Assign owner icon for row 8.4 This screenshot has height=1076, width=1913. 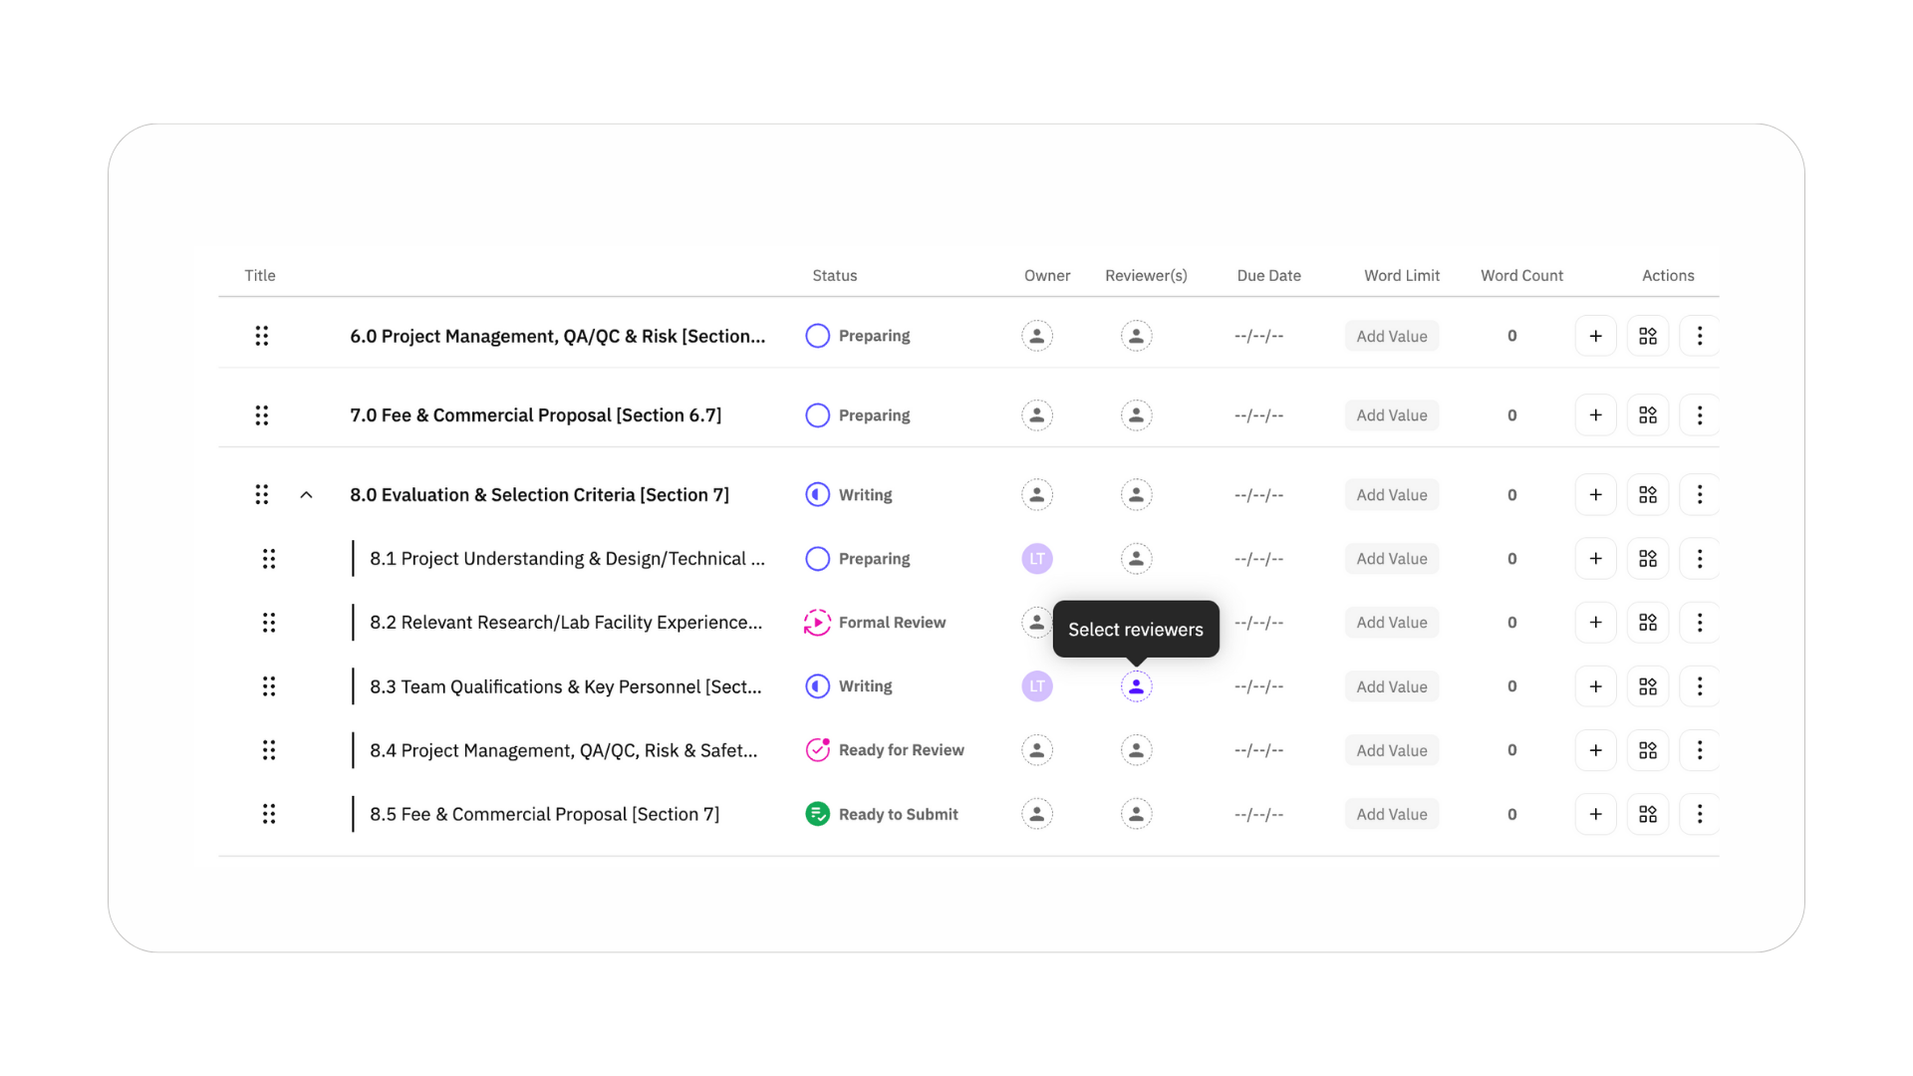(1036, 750)
